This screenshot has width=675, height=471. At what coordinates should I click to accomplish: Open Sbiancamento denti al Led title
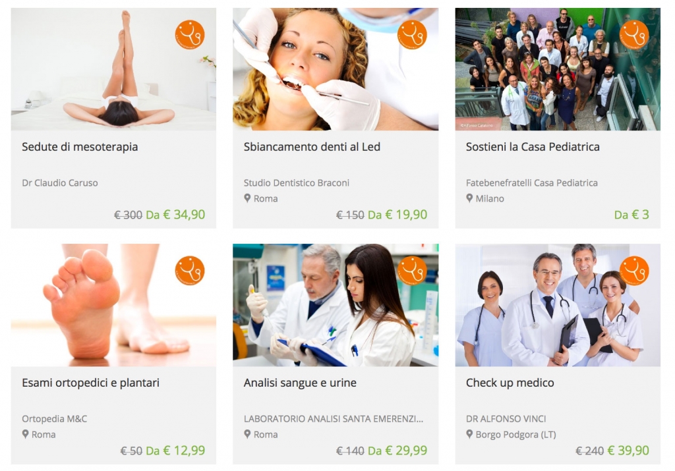pyautogui.click(x=312, y=147)
